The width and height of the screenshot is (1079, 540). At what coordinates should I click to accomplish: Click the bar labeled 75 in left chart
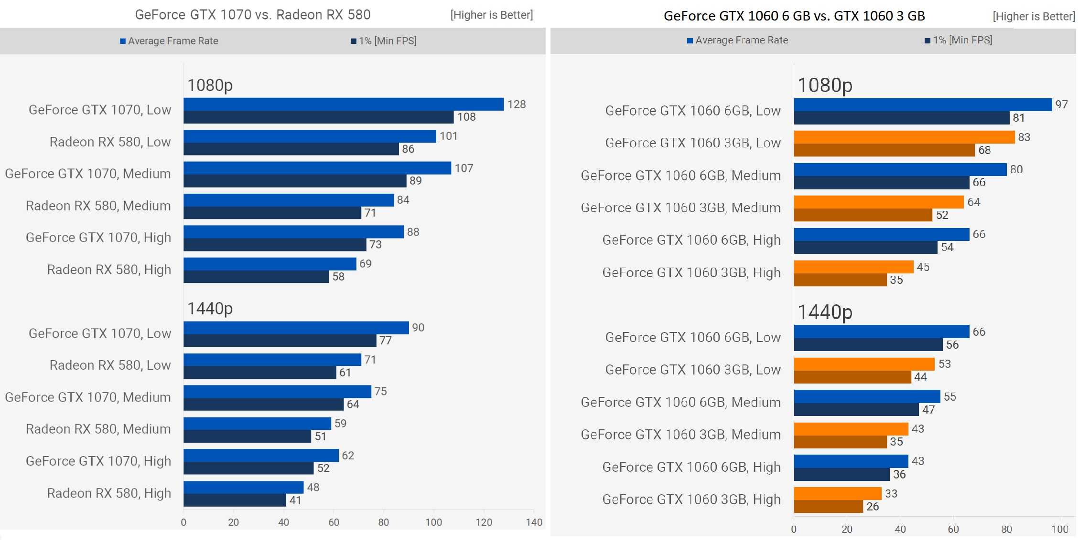pos(277,392)
